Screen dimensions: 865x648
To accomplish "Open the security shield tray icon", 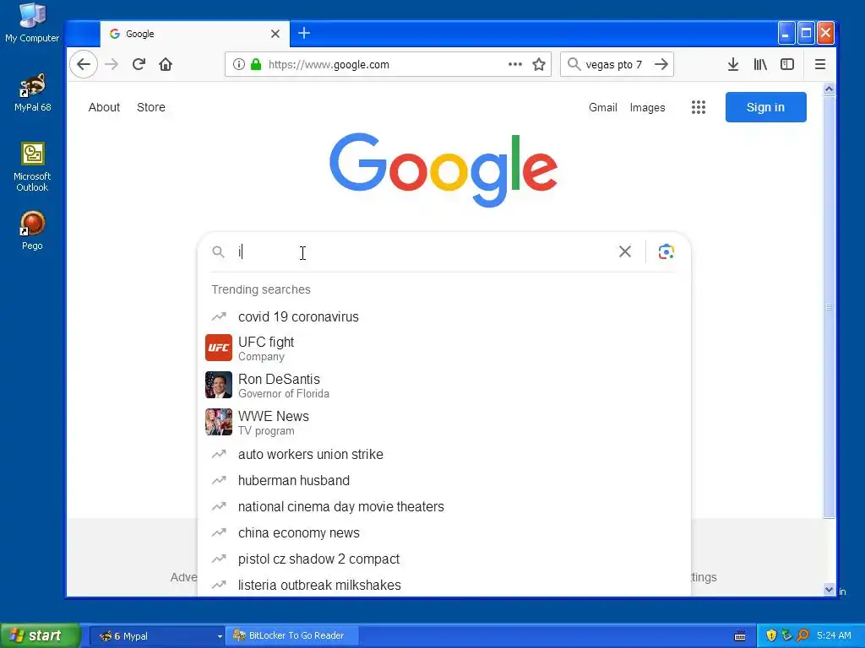I will [x=771, y=635].
